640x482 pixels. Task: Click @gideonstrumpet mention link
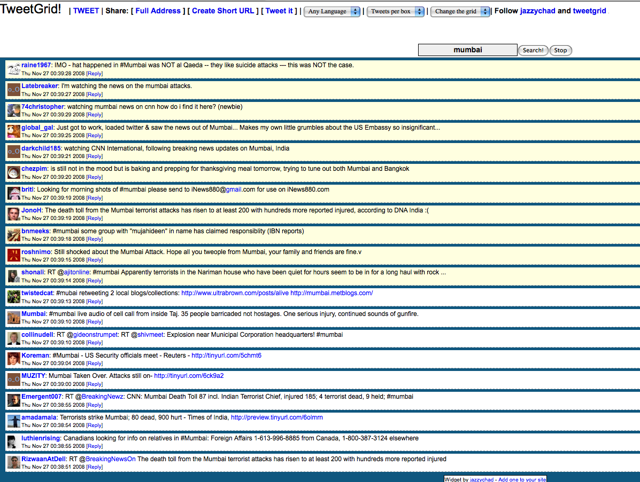(x=96, y=335)
